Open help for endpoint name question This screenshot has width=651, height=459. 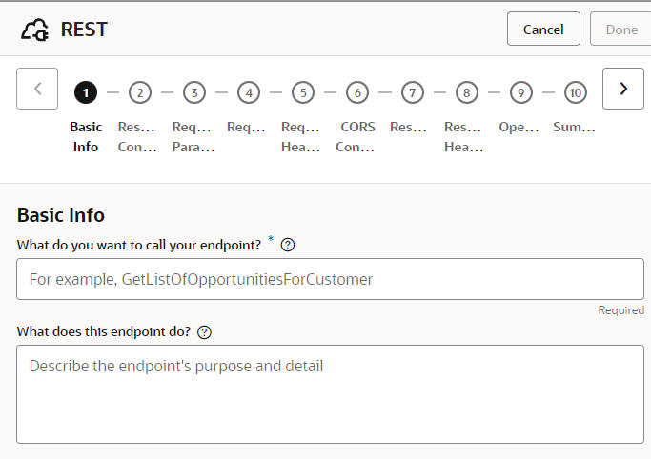point(288,245)
